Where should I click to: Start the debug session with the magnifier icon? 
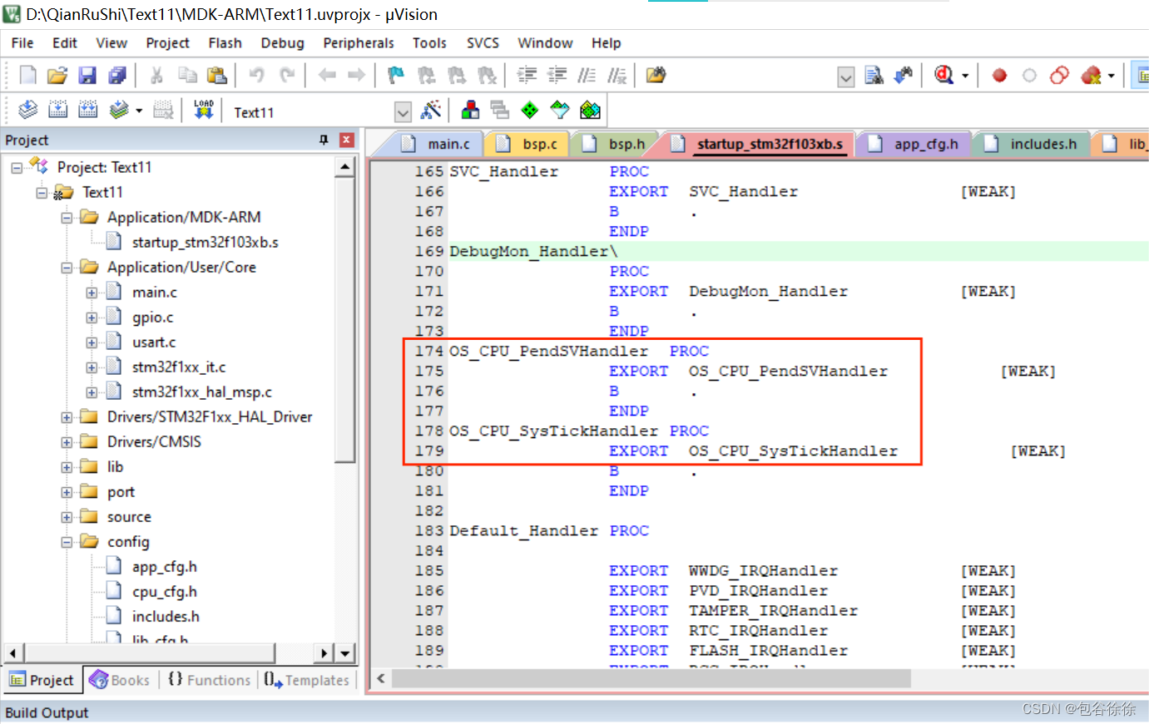click(943, 76)
